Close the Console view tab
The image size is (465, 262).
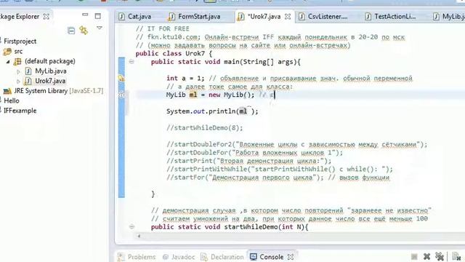[x=291, y=257]
